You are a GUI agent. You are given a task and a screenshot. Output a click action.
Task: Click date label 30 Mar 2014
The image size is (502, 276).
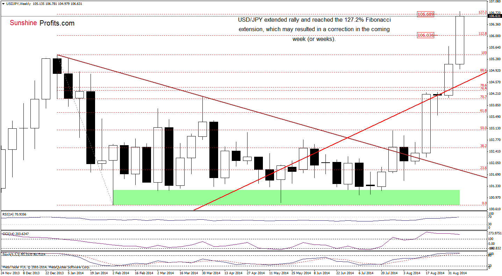[x=211, y=273]
